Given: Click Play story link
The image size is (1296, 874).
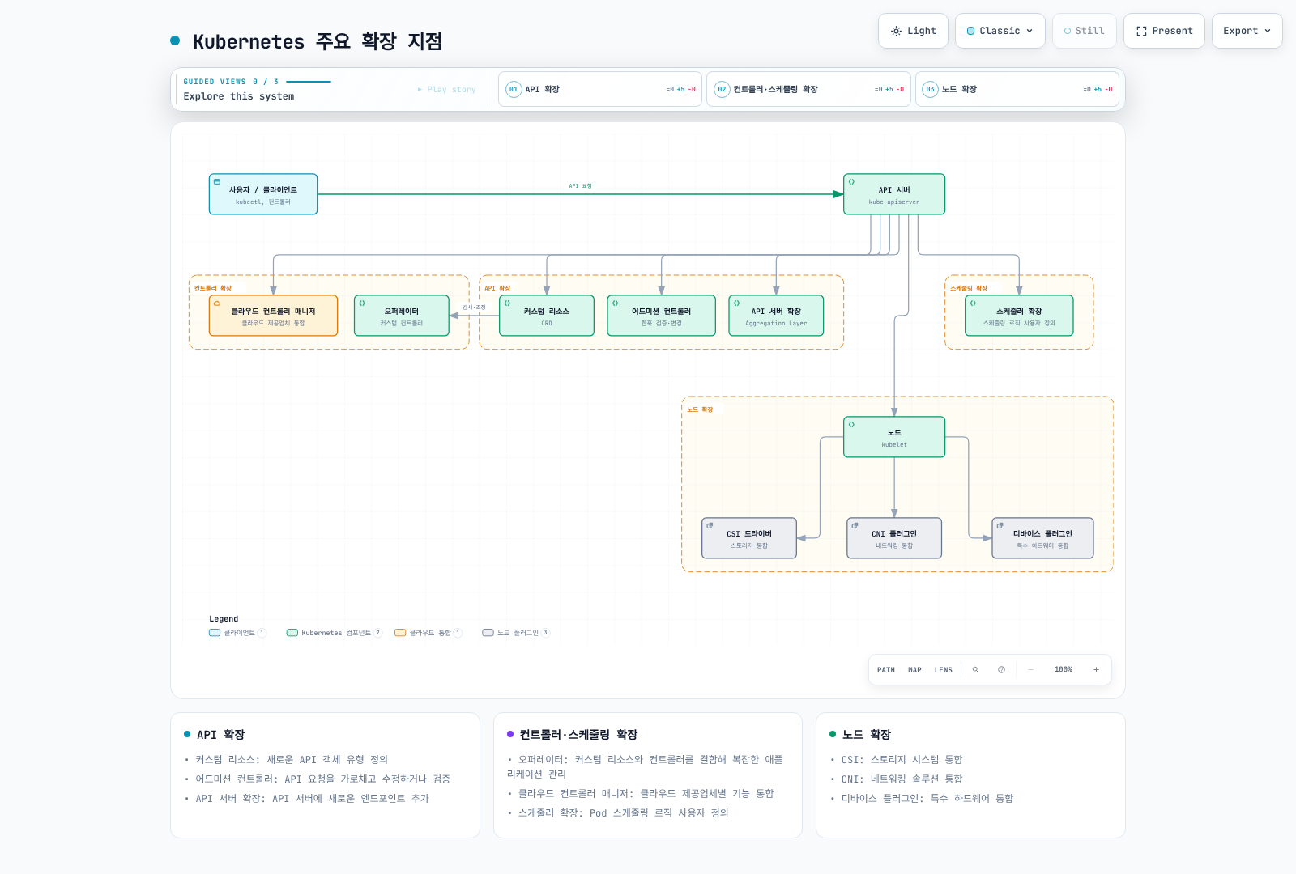Looking at the screenshot, I should pos(447,90).
